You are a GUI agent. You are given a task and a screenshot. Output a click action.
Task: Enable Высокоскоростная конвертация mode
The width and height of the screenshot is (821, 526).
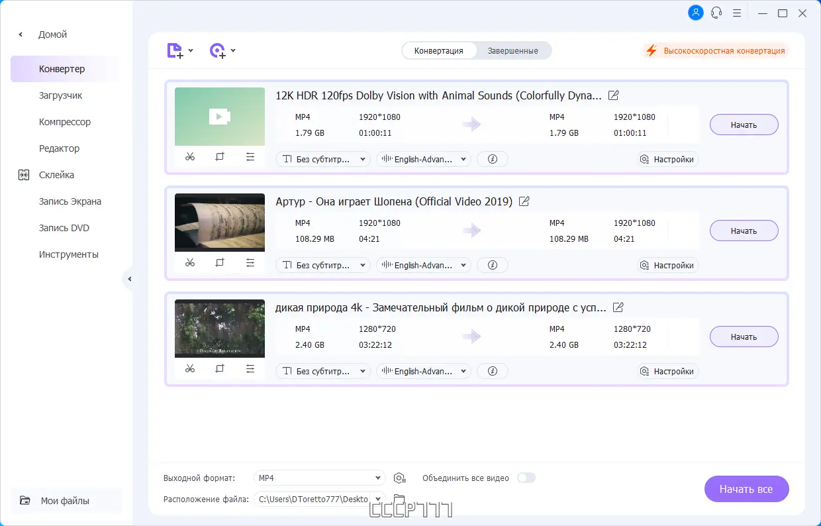716,50
